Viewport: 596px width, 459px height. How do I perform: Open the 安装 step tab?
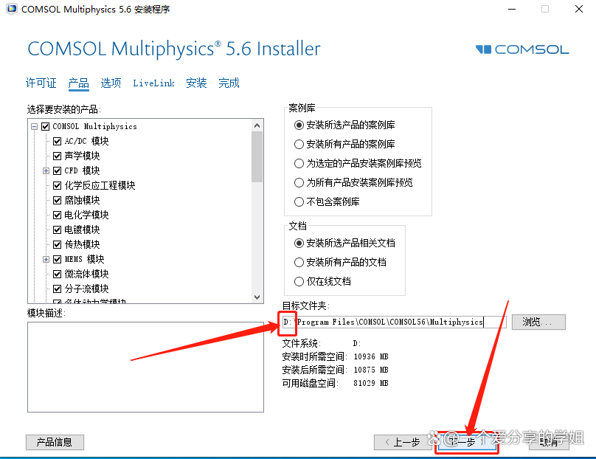click(x=196, y=83)
